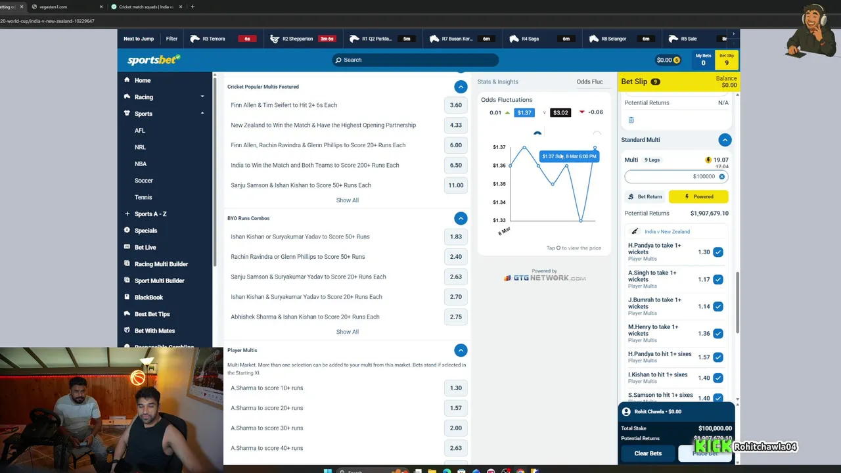Click the power bolt icon beside 19.07
Viewport: 841px width, 473px height.
[708, 160]
